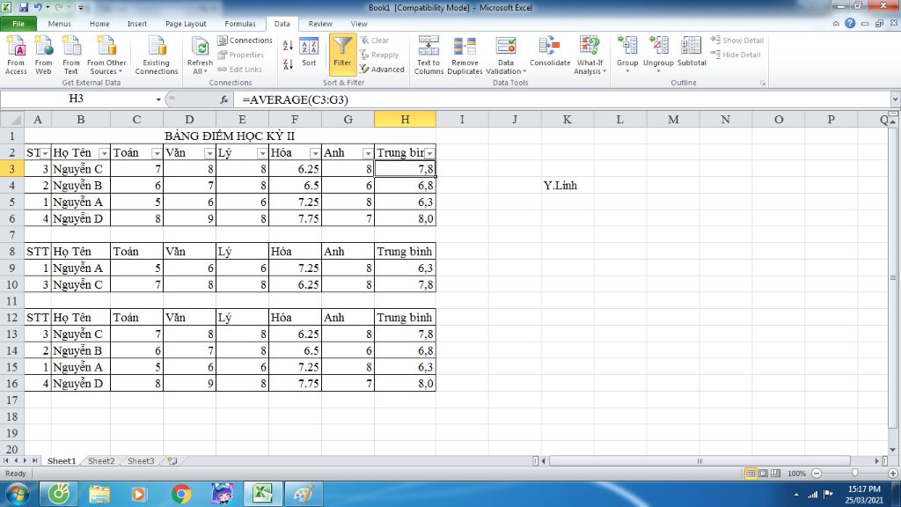Switch to Normal view in status bar
The height and width of the screenshot is (507, 901).
click(x=751, y=473)
